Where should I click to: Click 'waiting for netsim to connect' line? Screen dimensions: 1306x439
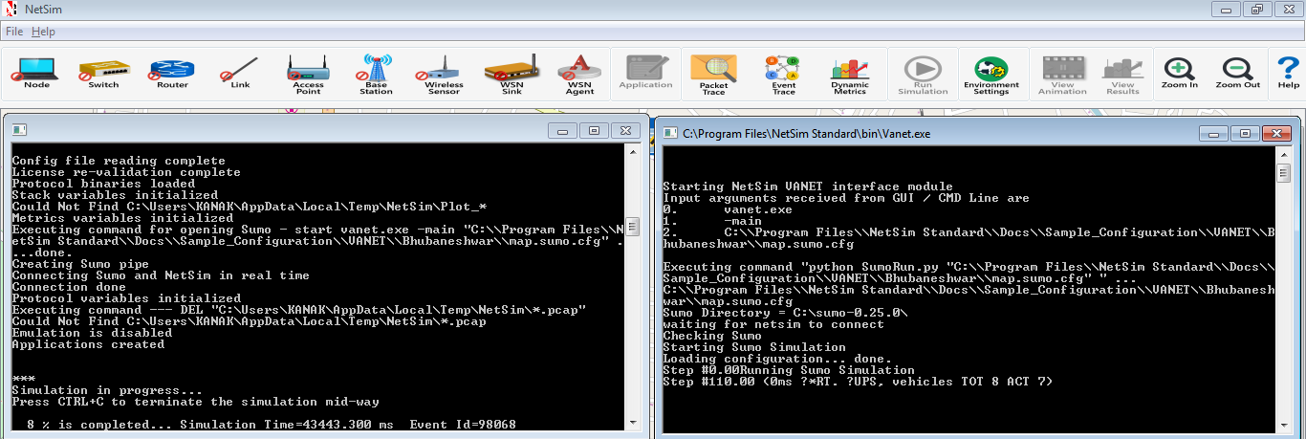click(x=773, y=325)
